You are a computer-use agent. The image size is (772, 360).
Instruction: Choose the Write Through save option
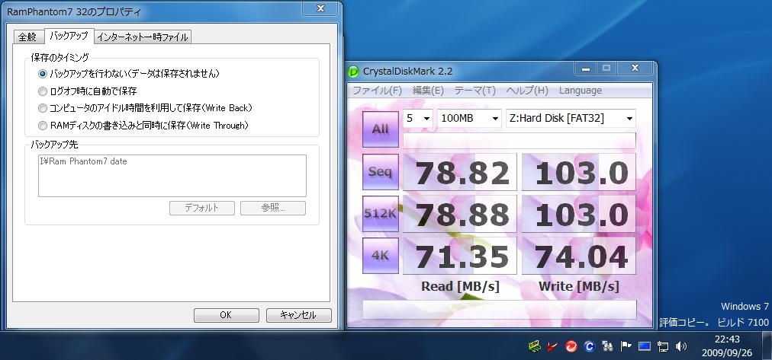coord(43,126)
